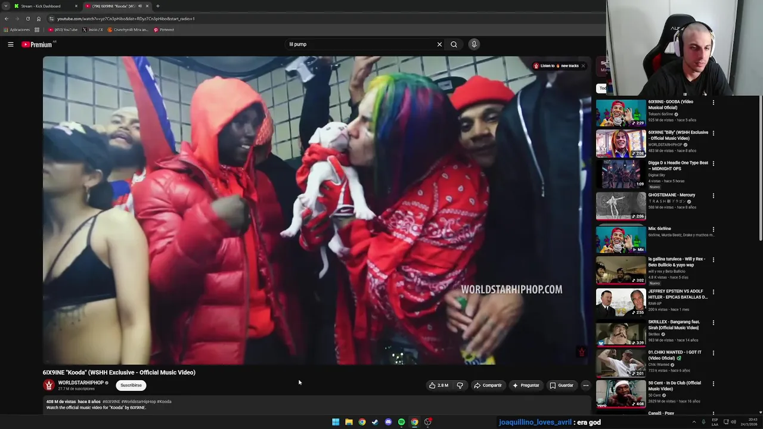Open 'la gallina turuleca' video title

pyautogui.click(x=677, y=262)
